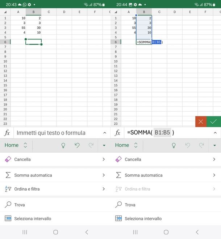Tap the redo arrow in left screen
This screenshot has height=239, width=221.
(x=91, y=145)
